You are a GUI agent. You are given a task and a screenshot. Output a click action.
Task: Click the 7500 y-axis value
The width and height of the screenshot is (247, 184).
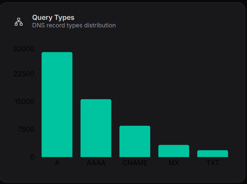(x=25, y=129)
